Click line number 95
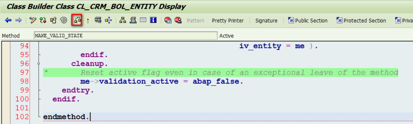 click(x=24, y=55)
